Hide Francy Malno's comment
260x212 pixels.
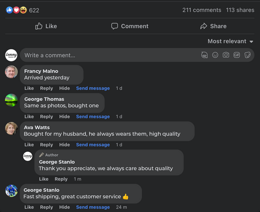pos(64,88)
